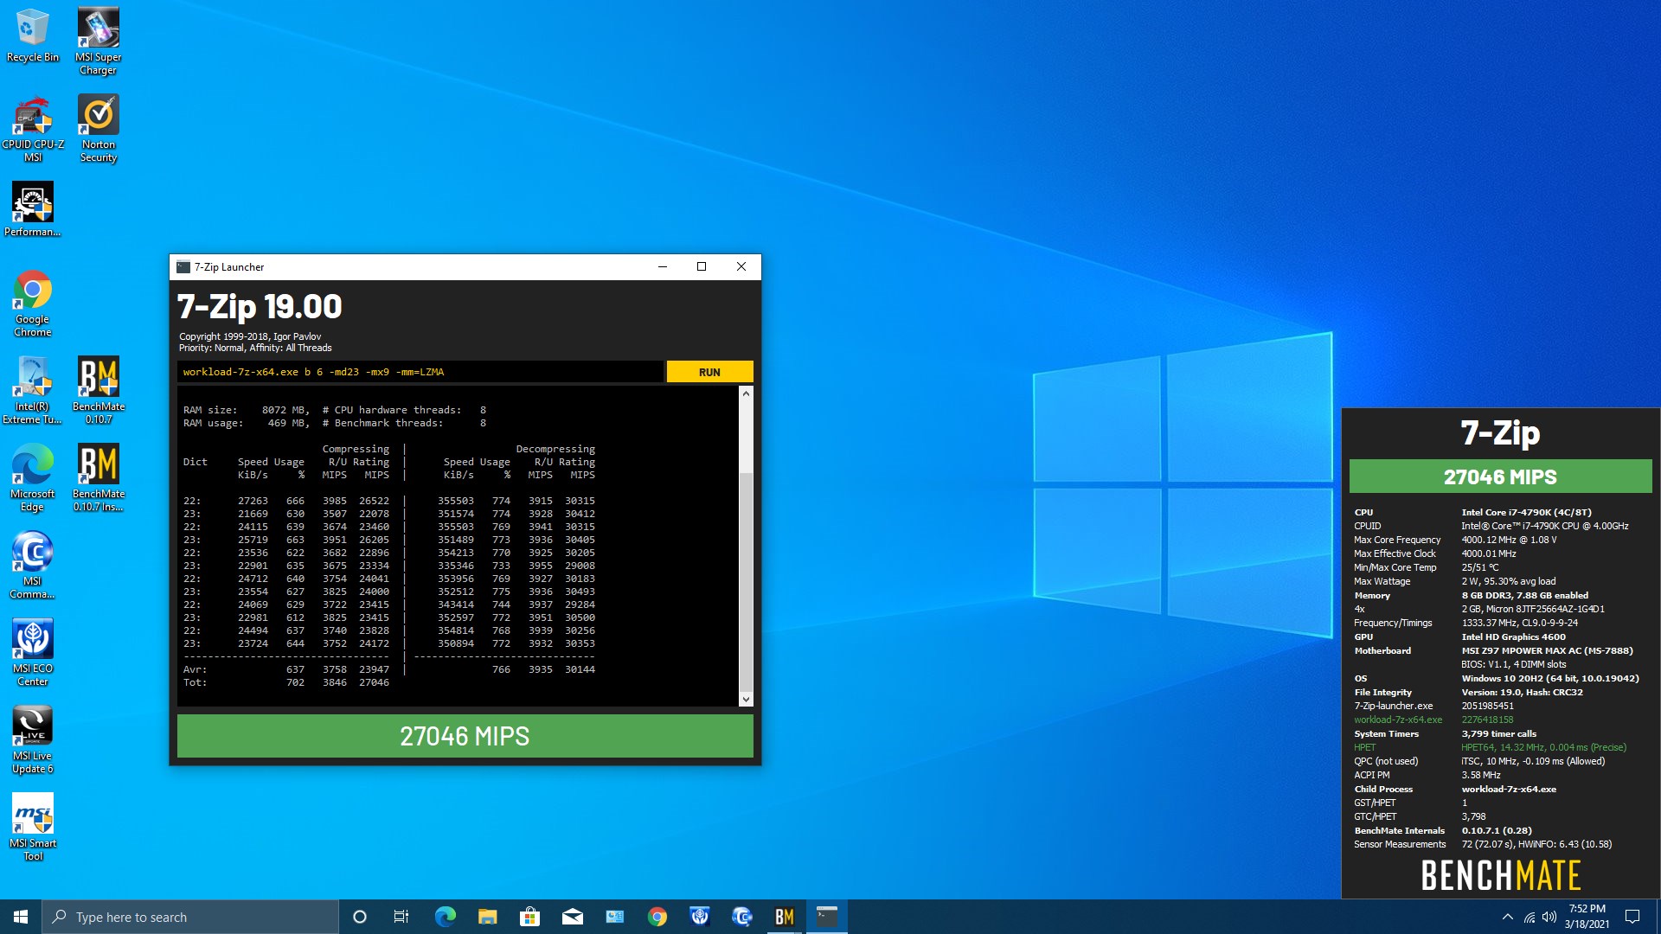This screenshot has width=1661, height=934.
Task: Open MSI Command Center taskbar icon
Action: pos(742,917)
